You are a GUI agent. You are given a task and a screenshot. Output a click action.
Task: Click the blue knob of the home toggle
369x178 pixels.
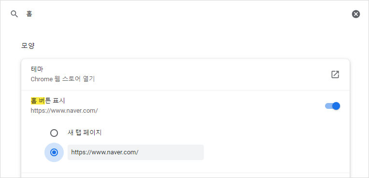click(x=336, y=106)
